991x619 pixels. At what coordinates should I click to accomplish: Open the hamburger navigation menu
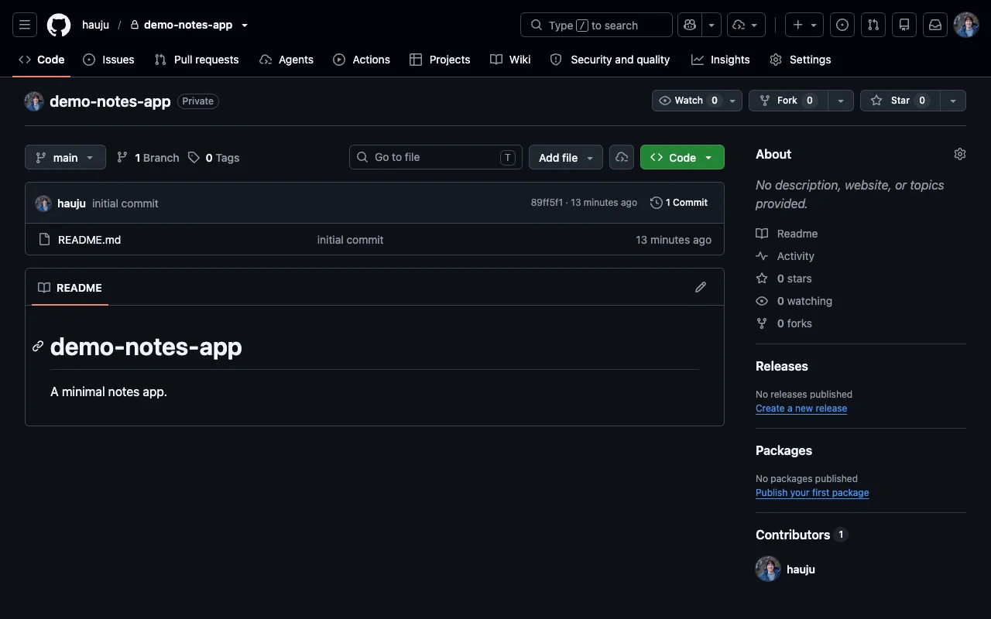pos(25,25)
